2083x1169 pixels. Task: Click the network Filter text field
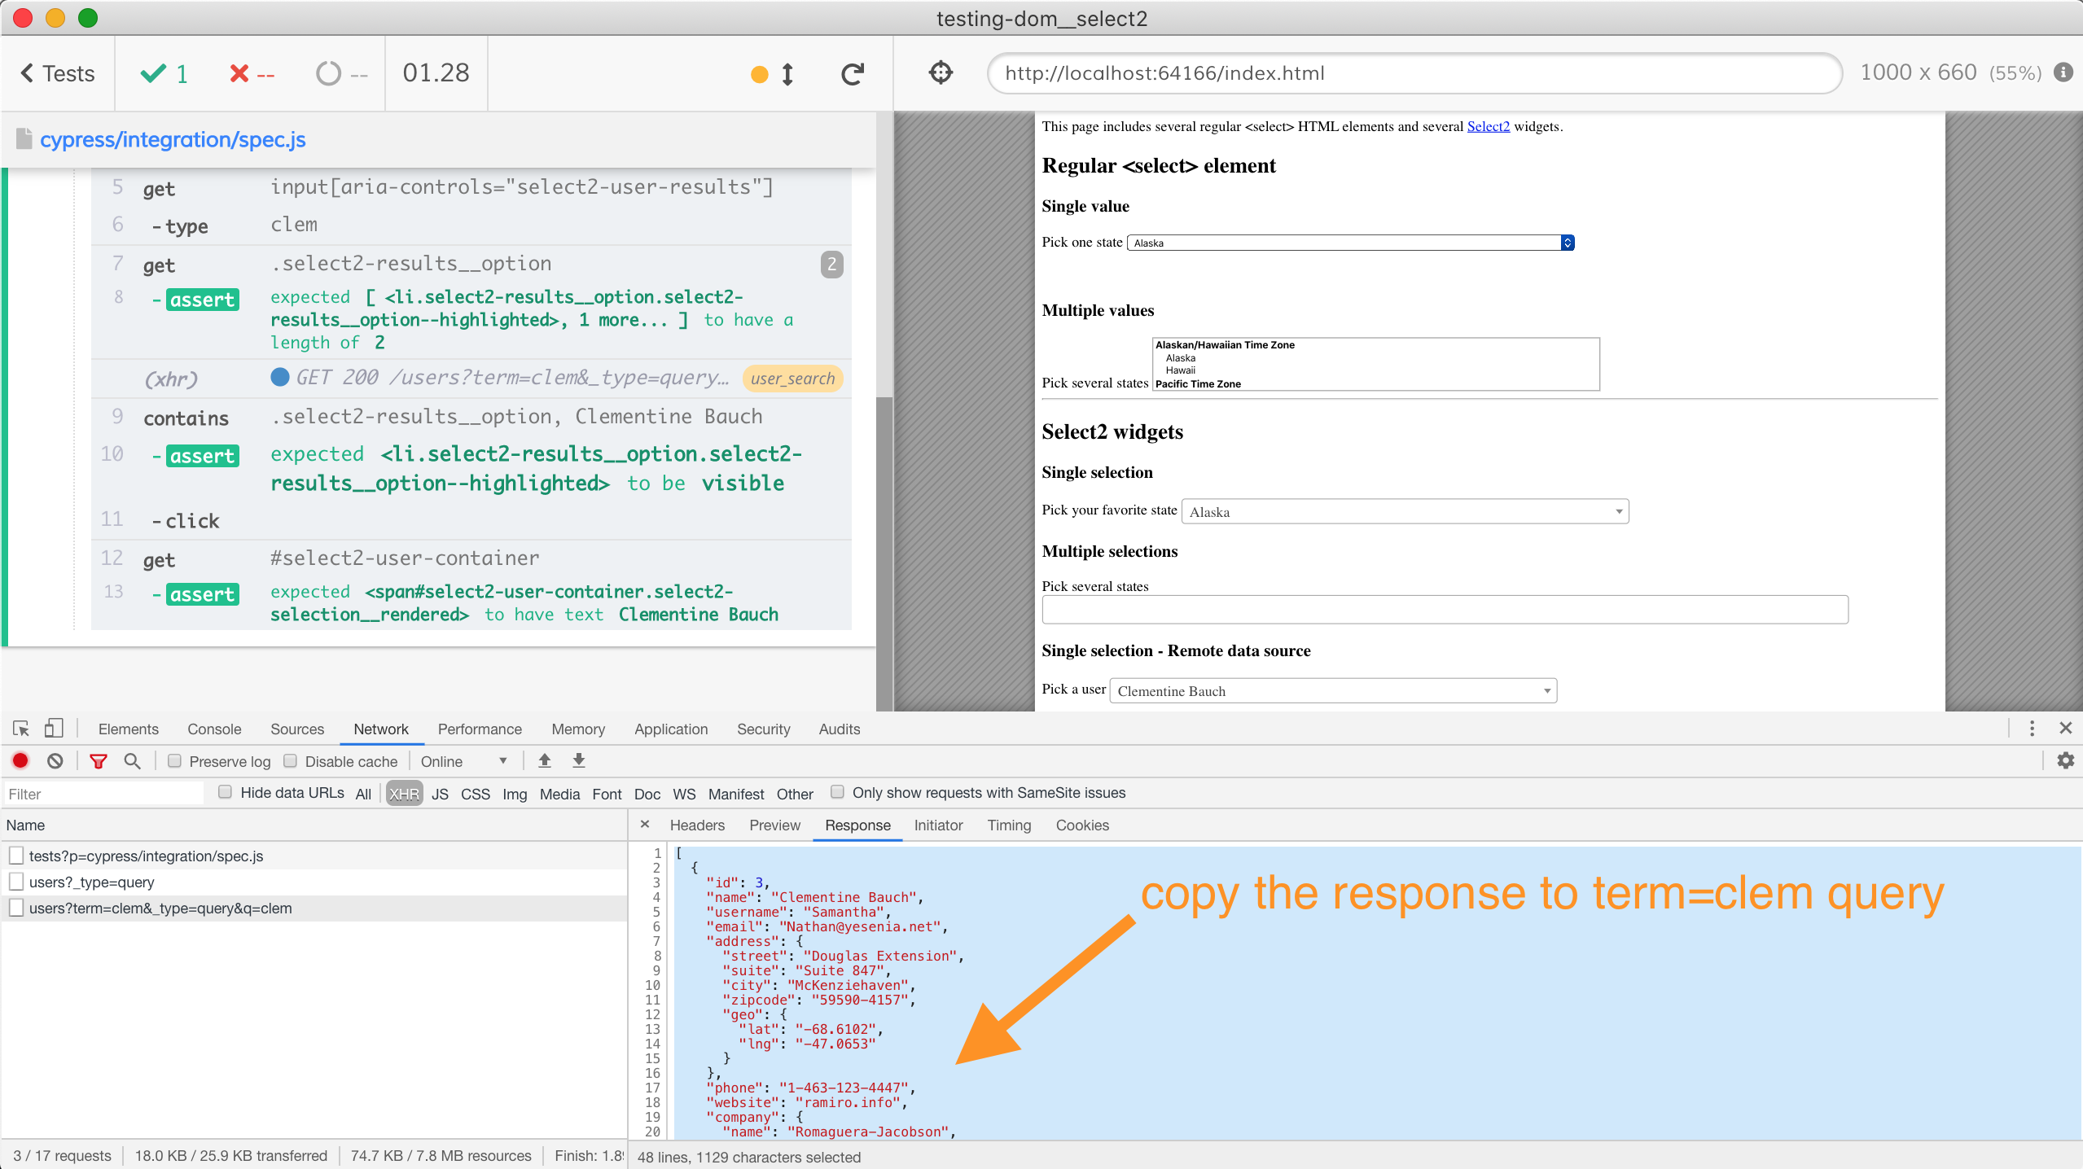(x=103, y=794)
